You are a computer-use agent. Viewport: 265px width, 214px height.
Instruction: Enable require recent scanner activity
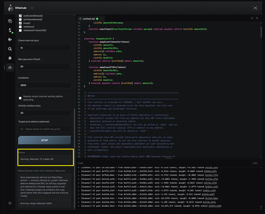(20, 98)
